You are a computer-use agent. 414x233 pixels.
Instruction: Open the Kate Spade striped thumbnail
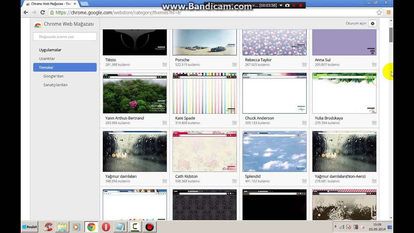(205, 93)
